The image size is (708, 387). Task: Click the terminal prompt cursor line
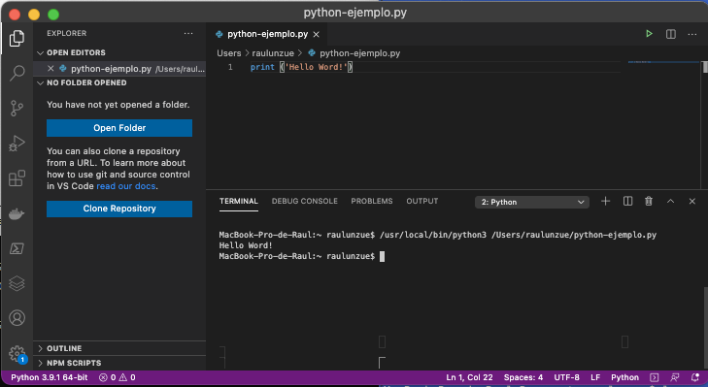click(302, 256)
